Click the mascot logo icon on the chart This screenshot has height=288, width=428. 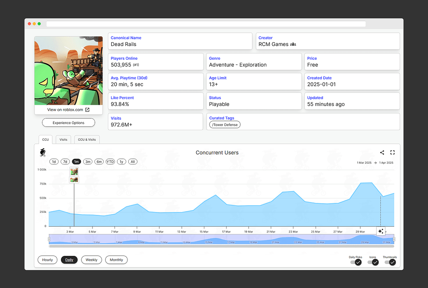pyautogui.click(x=43, y=152)
